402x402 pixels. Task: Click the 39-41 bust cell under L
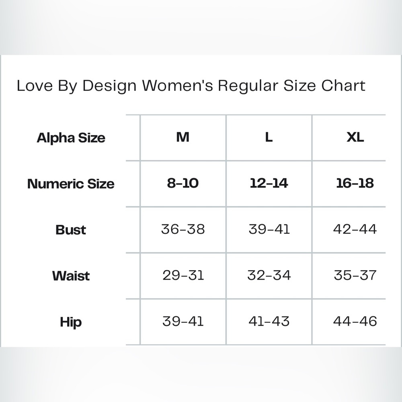[x=269, y=229]
